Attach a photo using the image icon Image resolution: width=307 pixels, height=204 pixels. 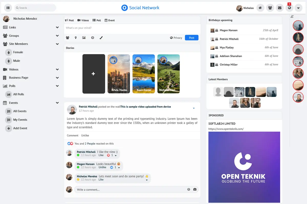[x=84, y=37]
